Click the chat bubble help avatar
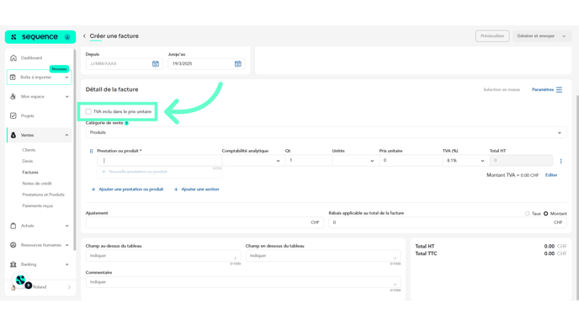The width and height of the screenshot is (579, 326). click(x=21, y=281)
